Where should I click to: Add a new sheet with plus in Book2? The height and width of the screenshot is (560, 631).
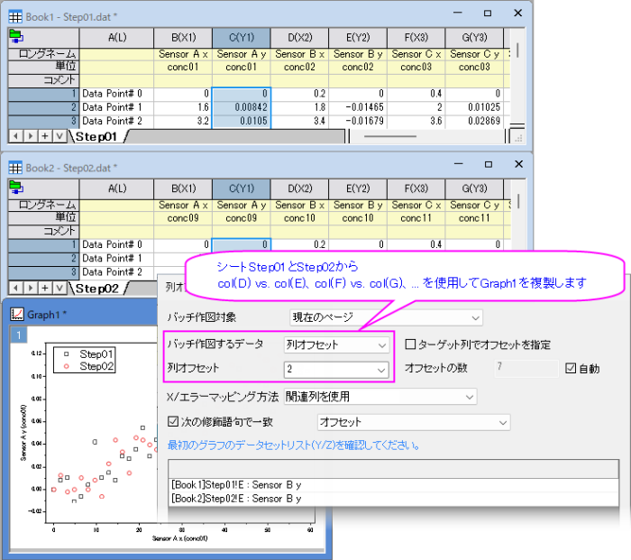point(45,288)
